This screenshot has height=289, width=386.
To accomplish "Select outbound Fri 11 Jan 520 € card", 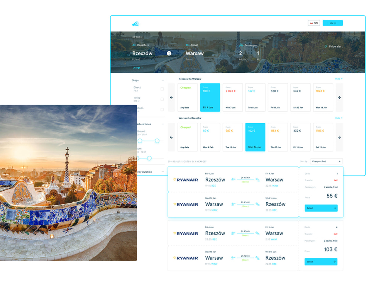I will click(278, 97).
